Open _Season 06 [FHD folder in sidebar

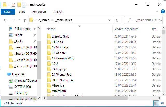click(25, 54)
